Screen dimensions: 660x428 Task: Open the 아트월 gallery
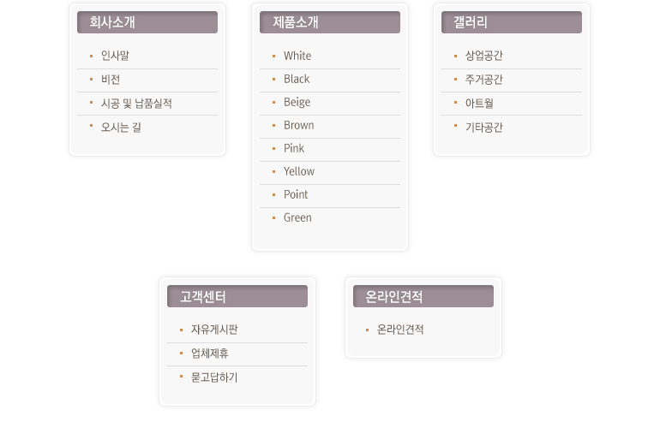tap(479, 104)
